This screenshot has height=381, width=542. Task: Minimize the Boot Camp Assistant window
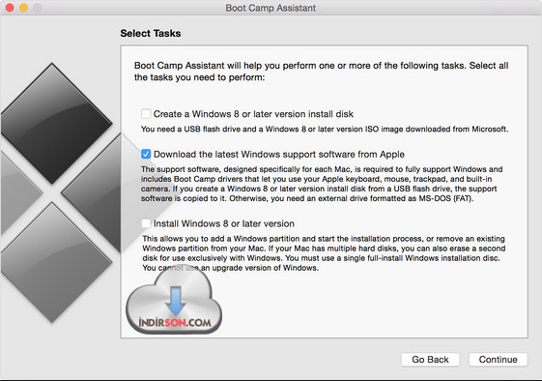tap(23, 8)
